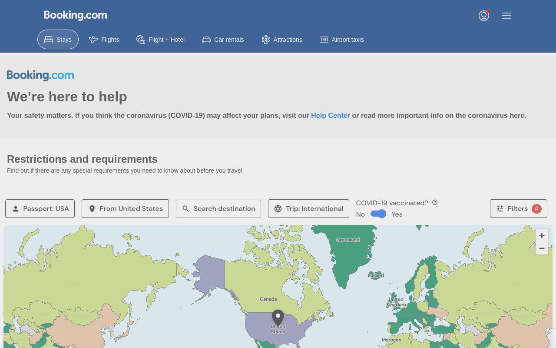The height and width of the screenshot is (348, 556).
Task: Select Canada on the map
Action: pyautogui.click(x=268, y=299)
